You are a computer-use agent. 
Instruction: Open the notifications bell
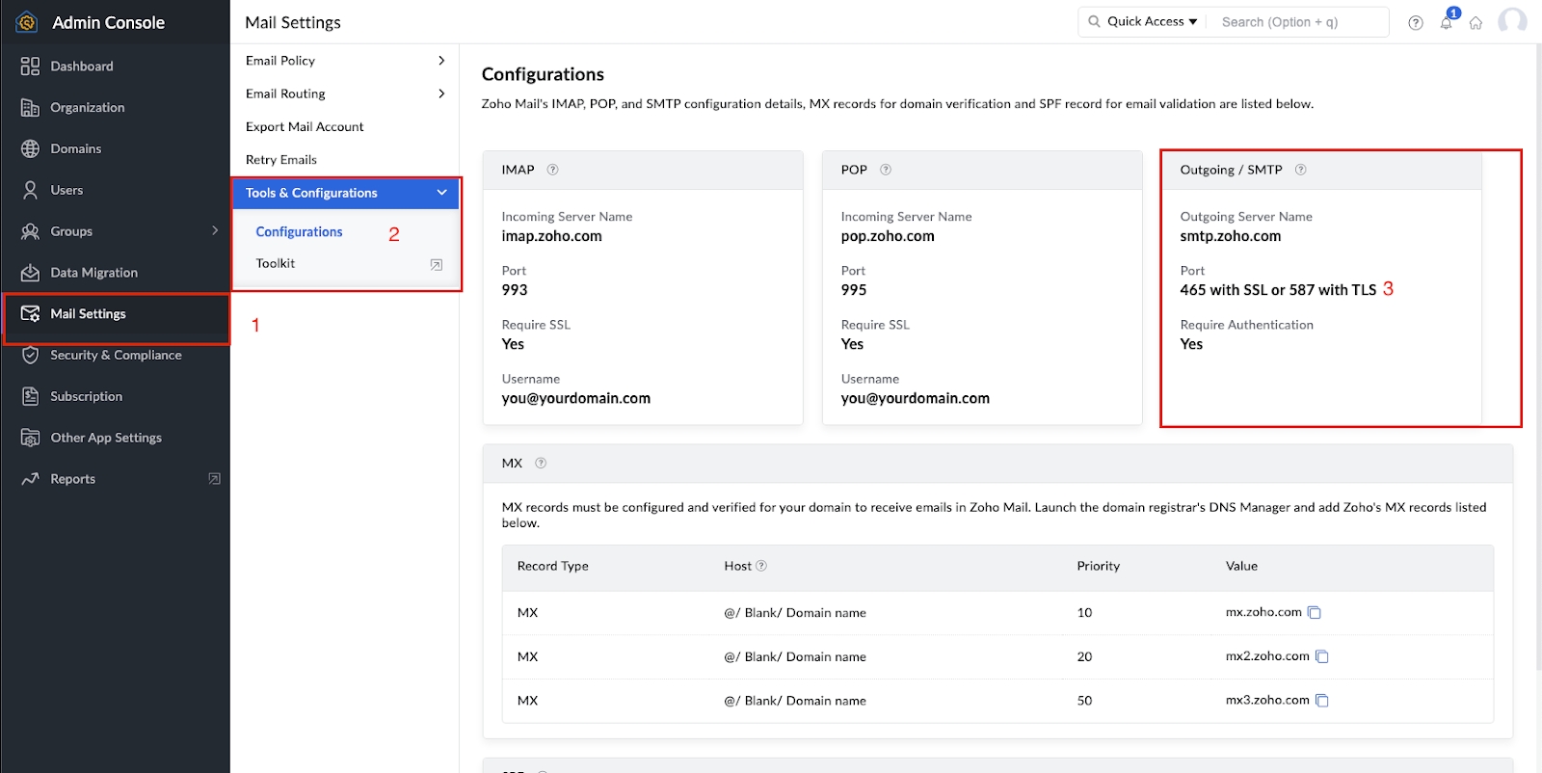[x=1446, y=22]
